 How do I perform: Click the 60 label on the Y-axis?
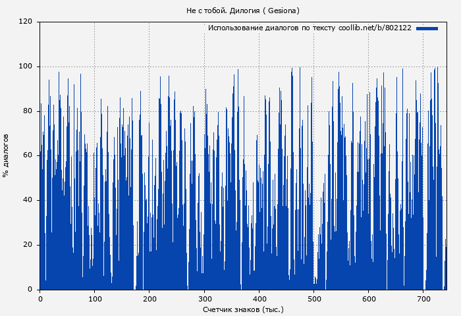(28, 155)
